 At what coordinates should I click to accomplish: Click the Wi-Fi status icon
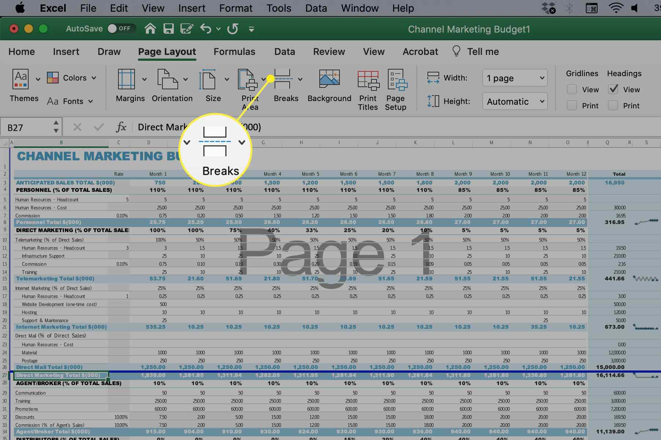click(616, 8)
